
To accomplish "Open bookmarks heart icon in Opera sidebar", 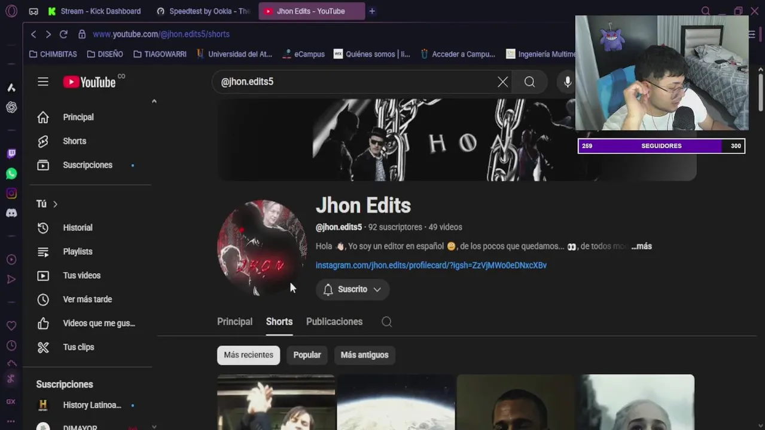I will [11, 325].
